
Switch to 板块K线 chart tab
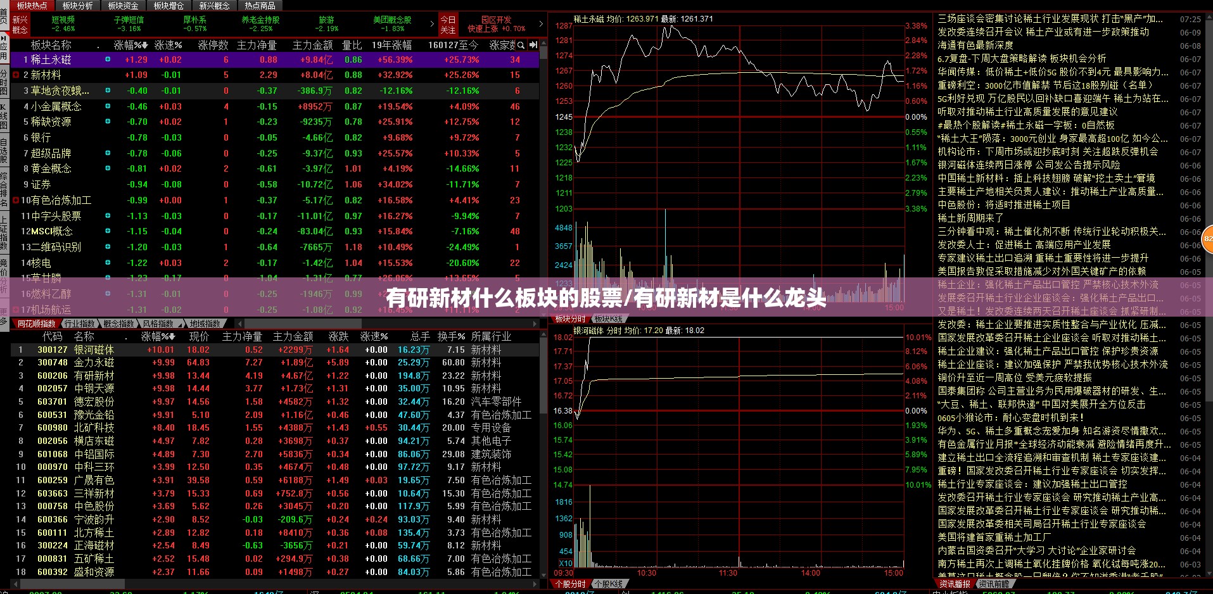pos(609,319)
